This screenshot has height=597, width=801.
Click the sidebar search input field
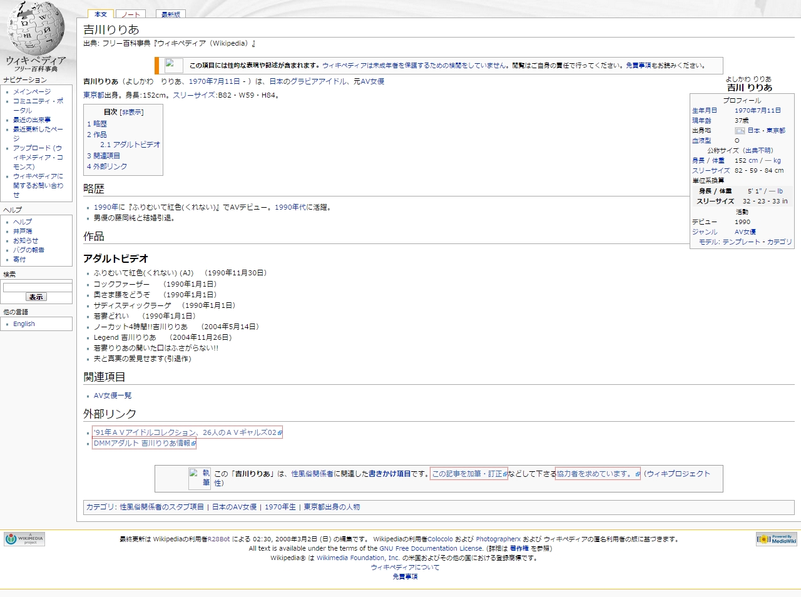click(38, 287)
